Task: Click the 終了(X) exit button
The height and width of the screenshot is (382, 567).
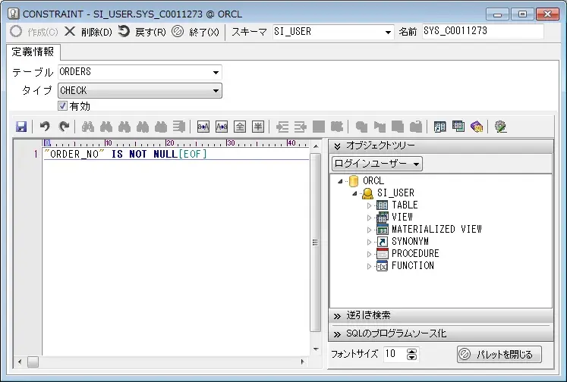Action: (195, 32)
